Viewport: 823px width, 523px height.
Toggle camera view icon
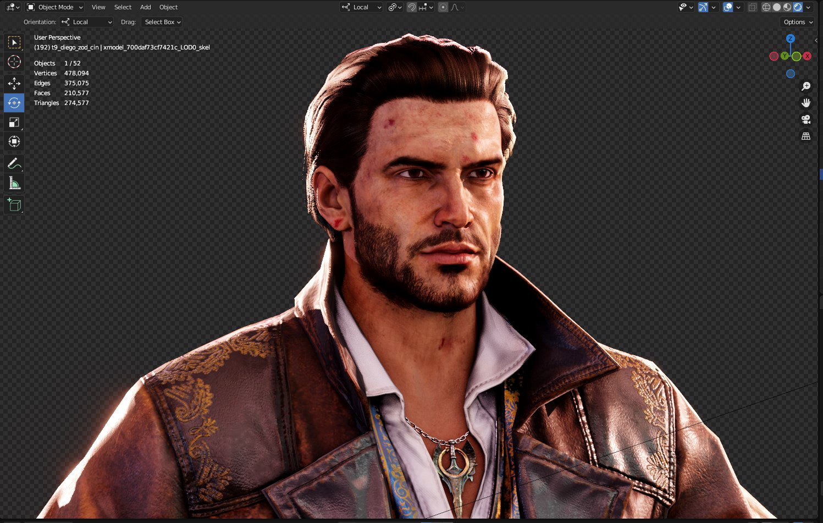[806, 119]
